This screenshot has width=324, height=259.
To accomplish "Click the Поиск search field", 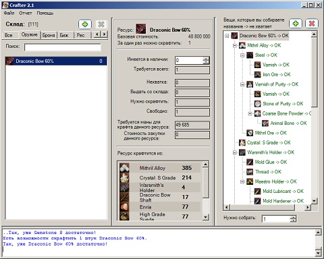I will (x=63, y=47).
